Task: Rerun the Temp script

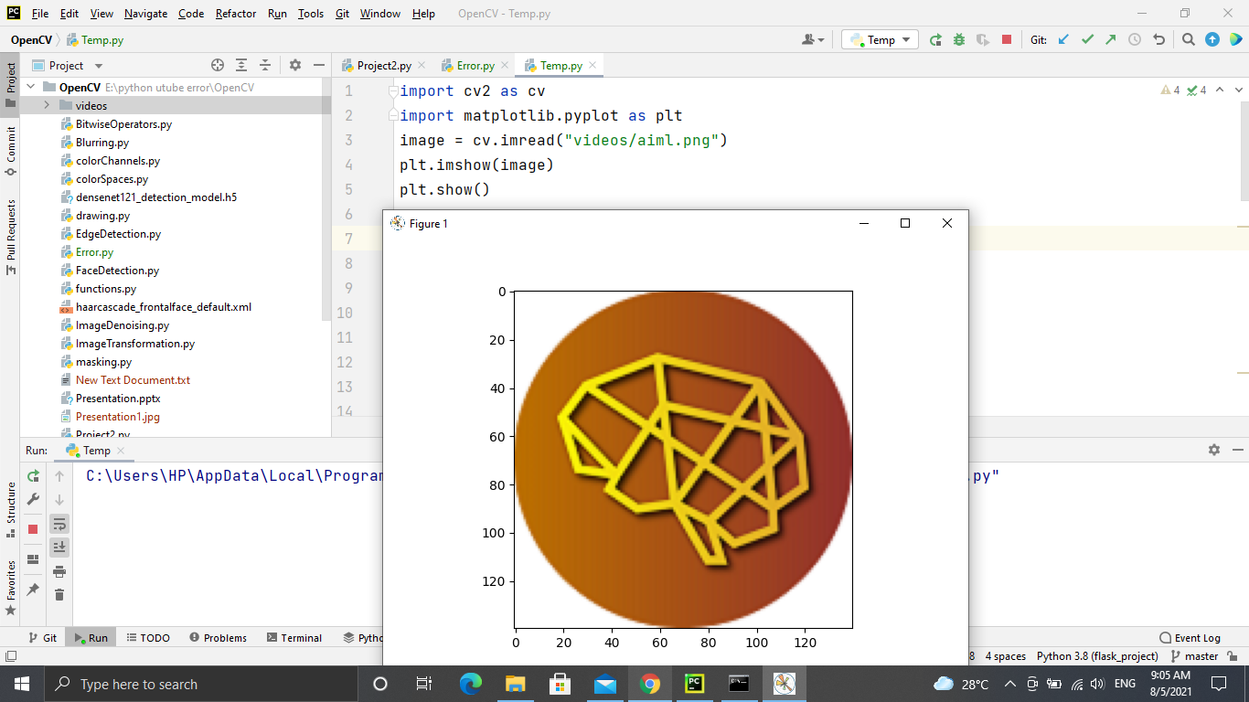Action: pos(32,475)
